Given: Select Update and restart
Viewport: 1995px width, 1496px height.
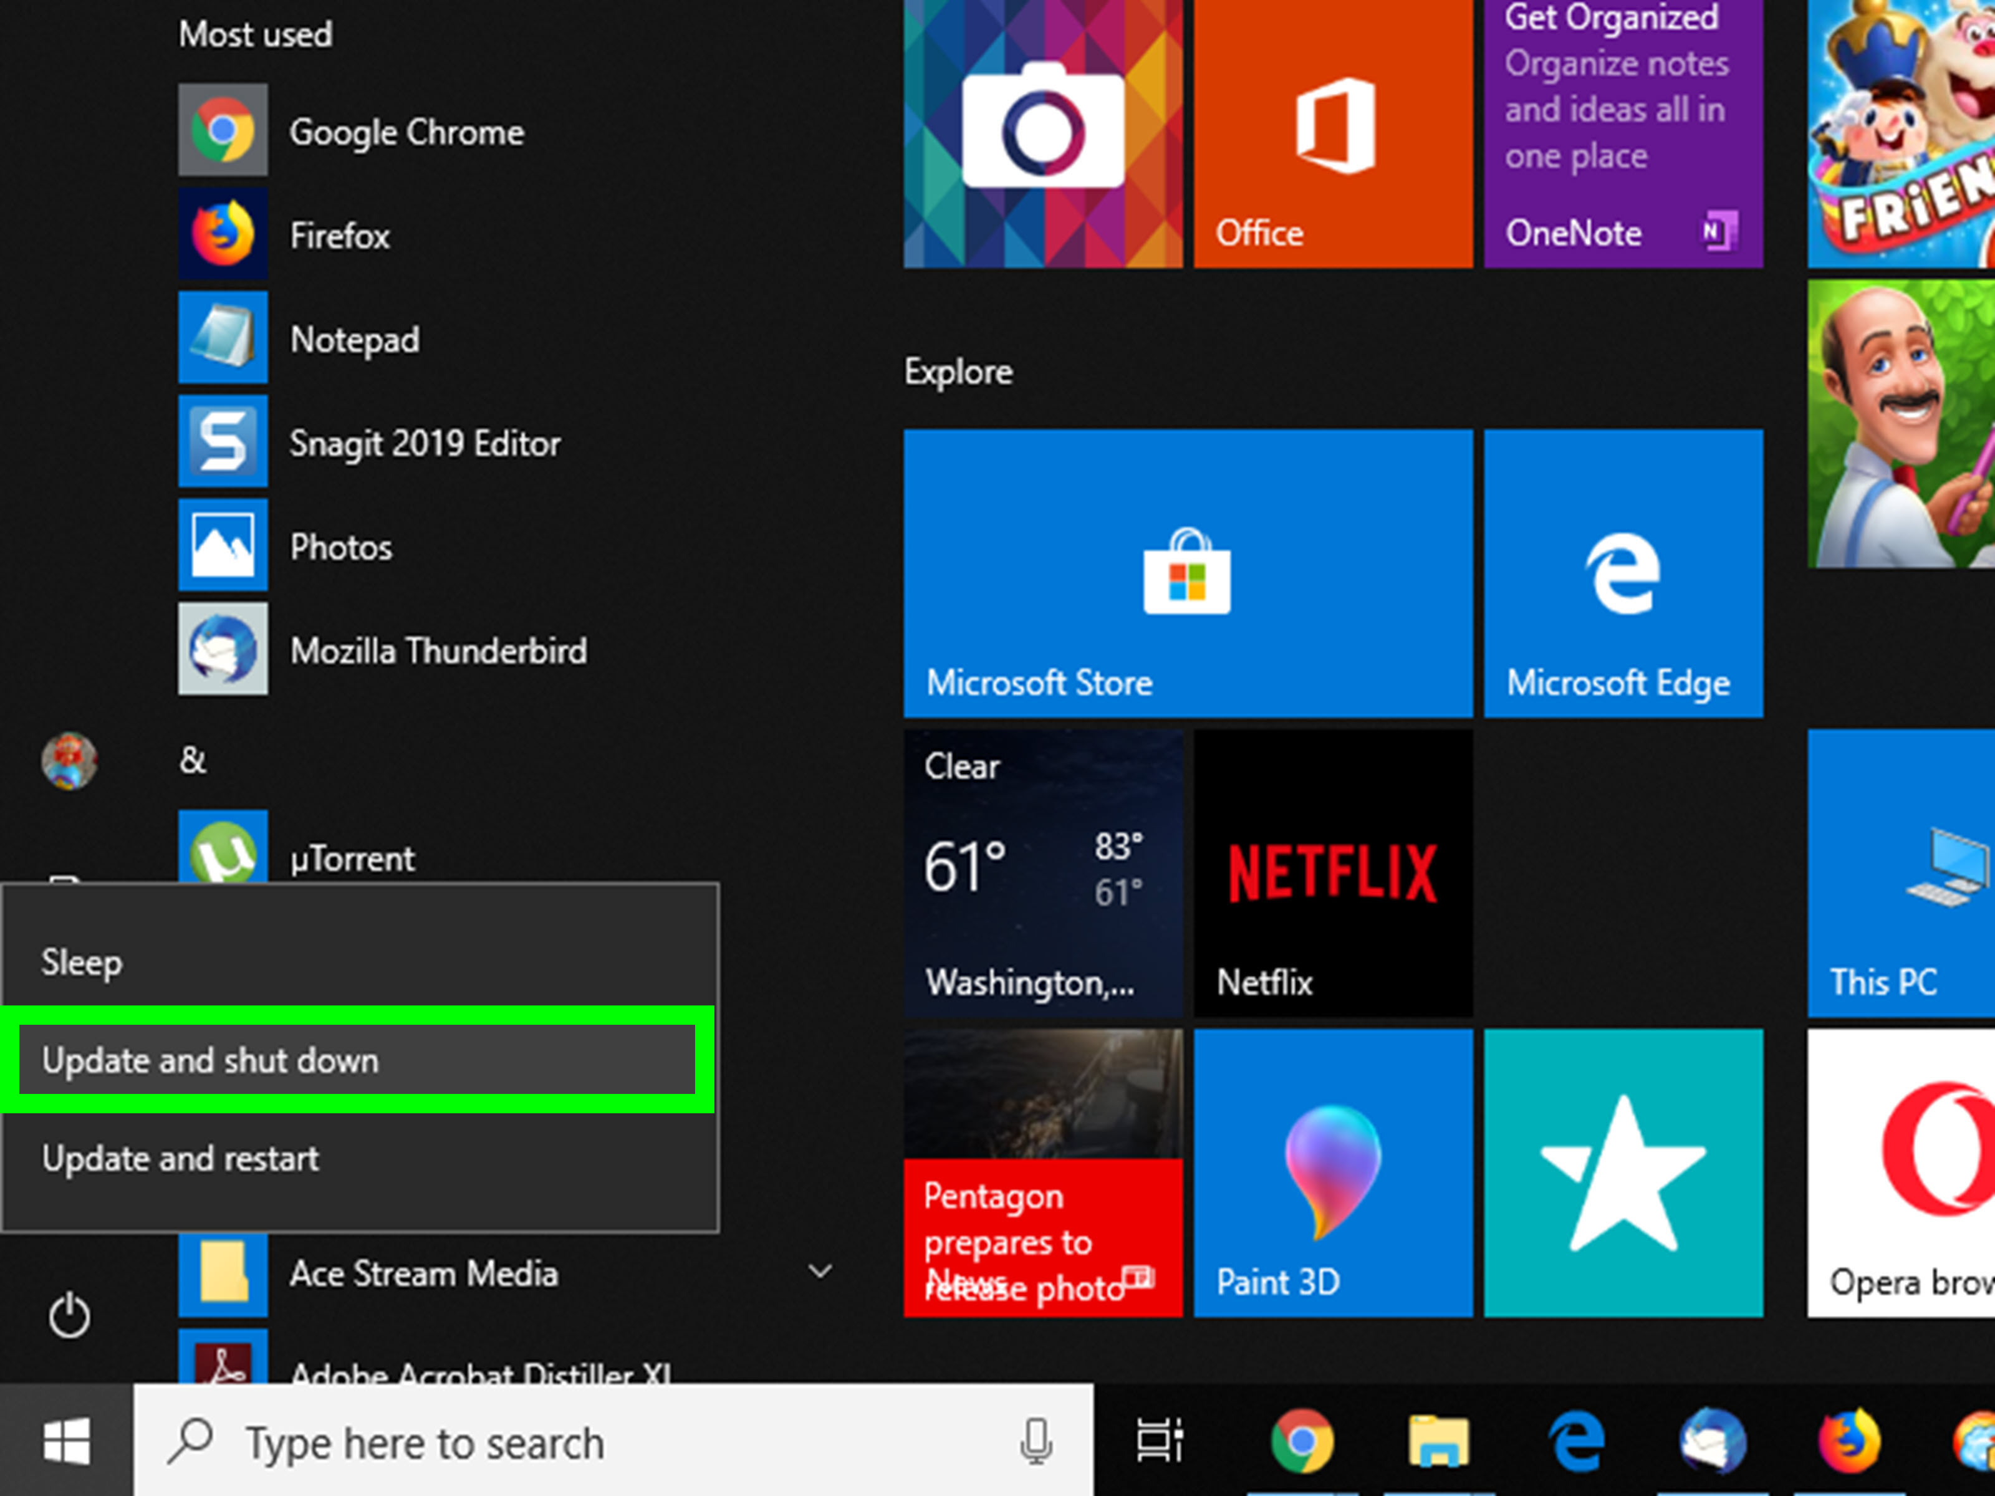Looking at the screenshot, I should [359, 1158].
